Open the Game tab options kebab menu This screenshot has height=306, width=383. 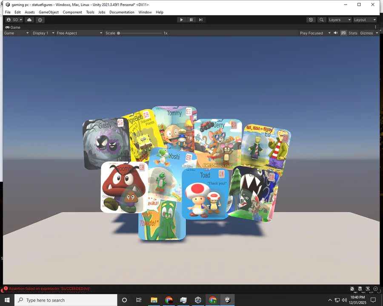click(x=376, y=27)
